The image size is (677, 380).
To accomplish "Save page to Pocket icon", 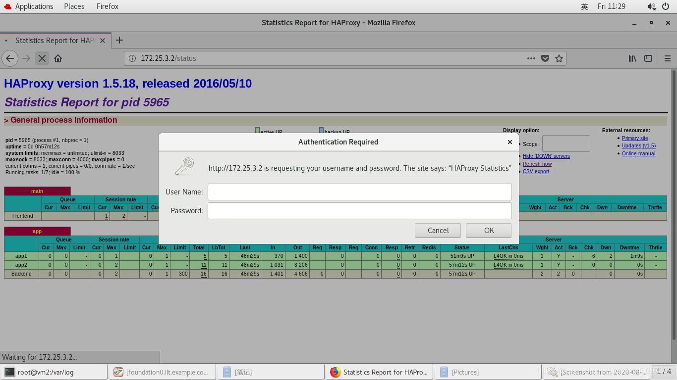I will pos(545,58).
